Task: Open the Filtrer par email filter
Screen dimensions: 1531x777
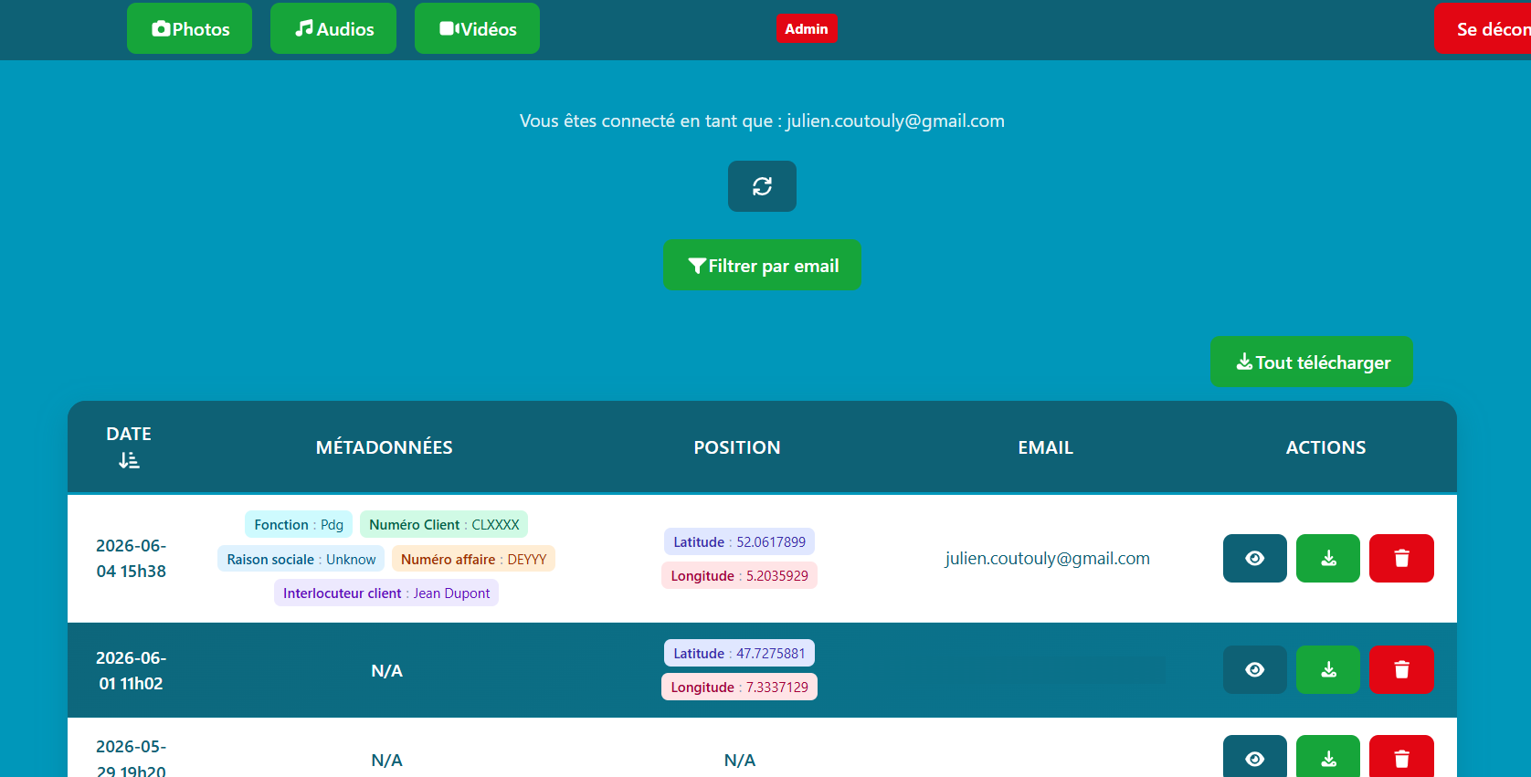Action: 762,265
